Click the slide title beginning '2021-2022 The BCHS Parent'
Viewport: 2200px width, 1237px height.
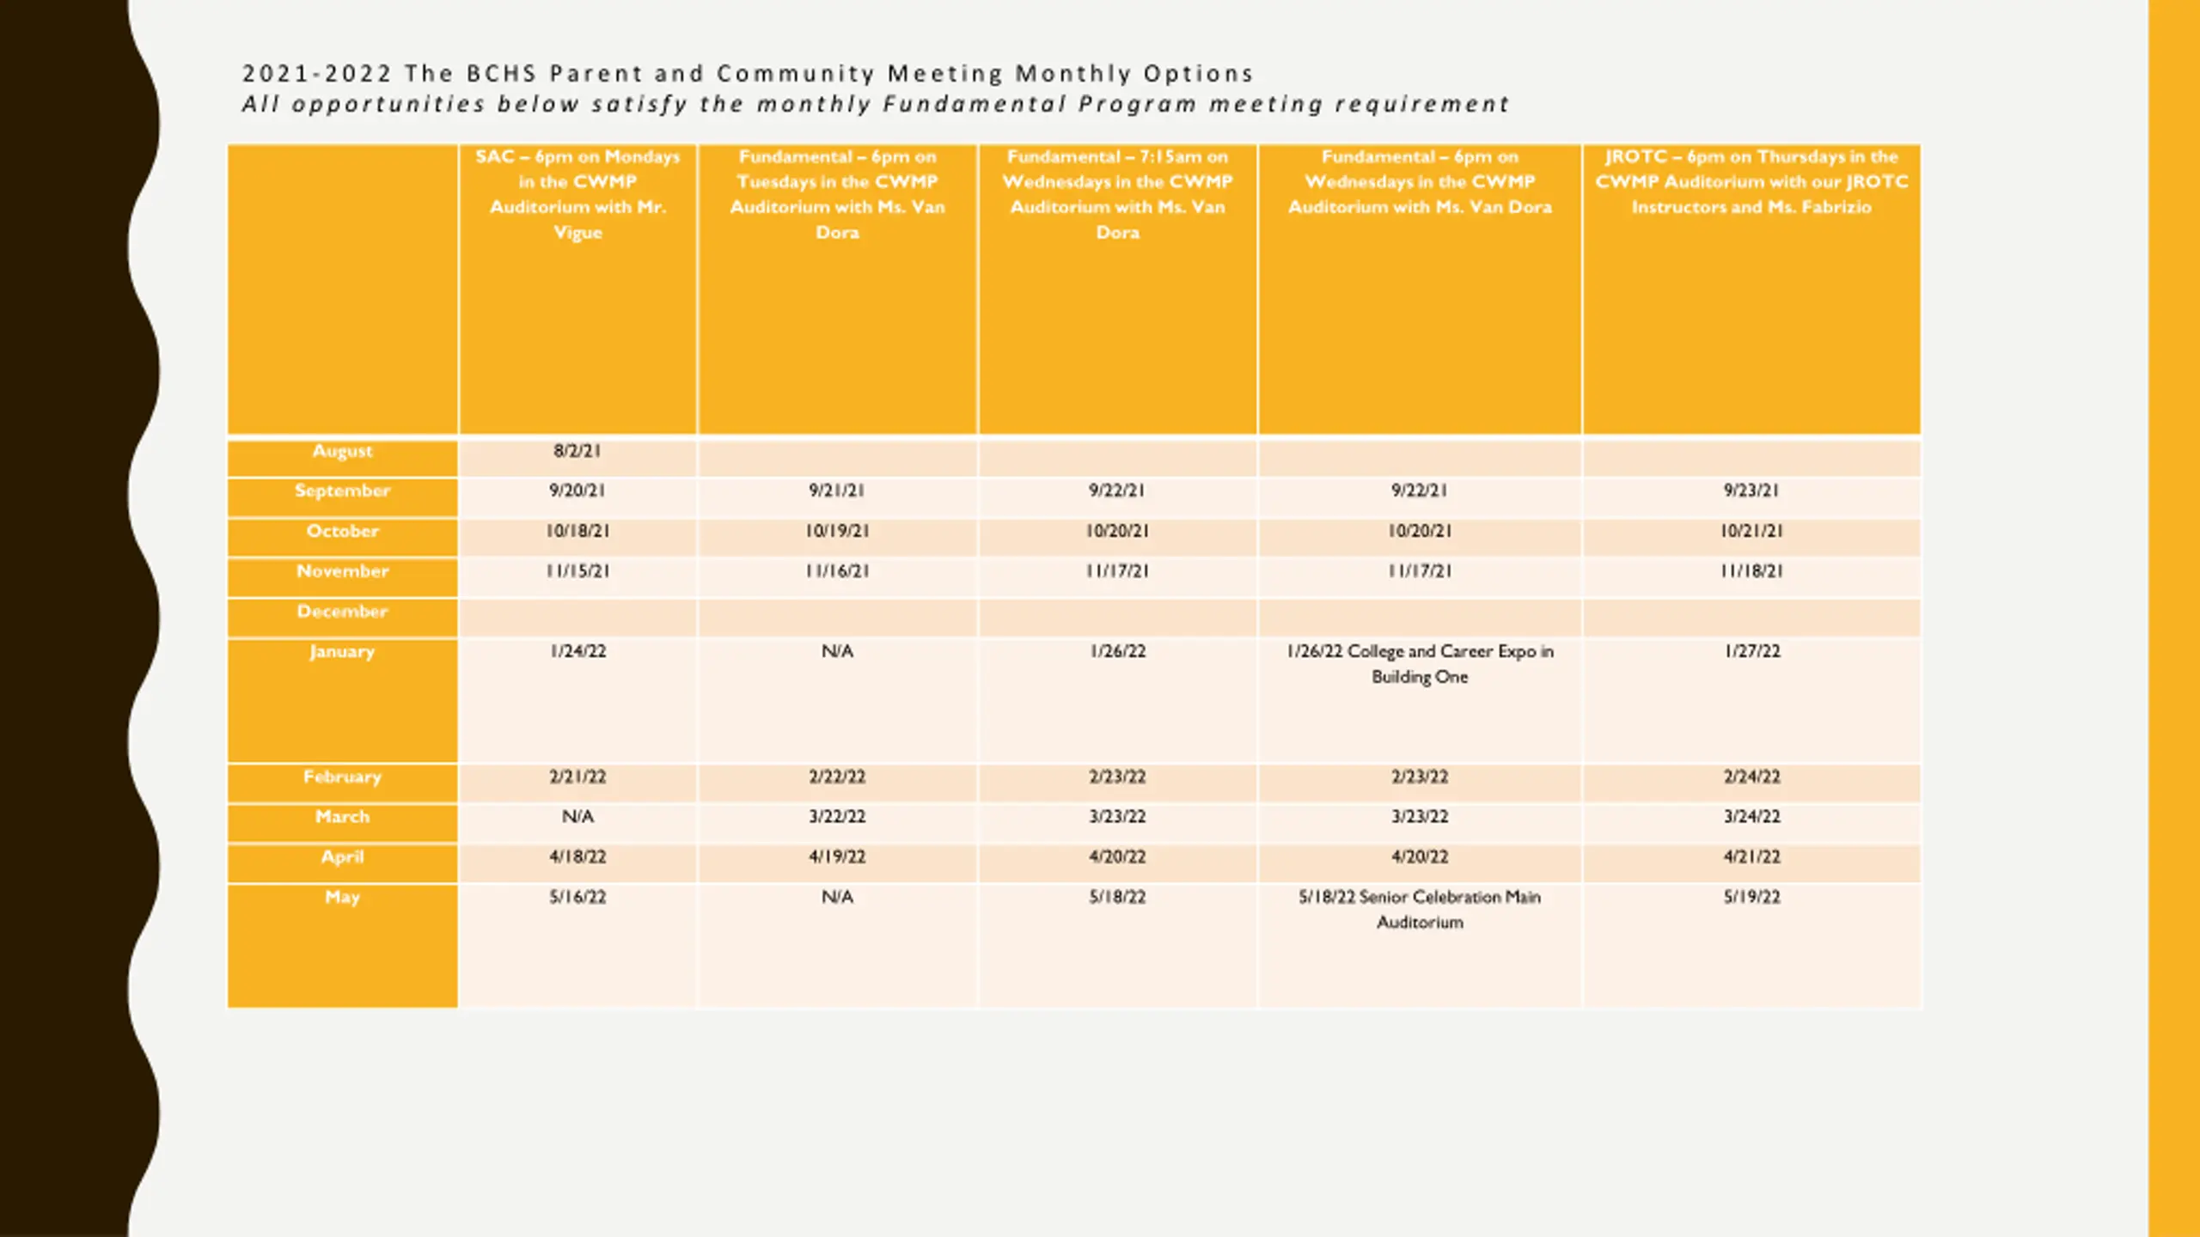click(747, 74)
